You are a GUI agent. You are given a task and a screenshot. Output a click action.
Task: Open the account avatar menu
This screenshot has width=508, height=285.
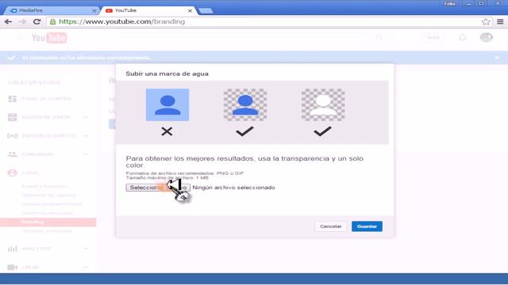pyautogui.click(x=486, y=37)
